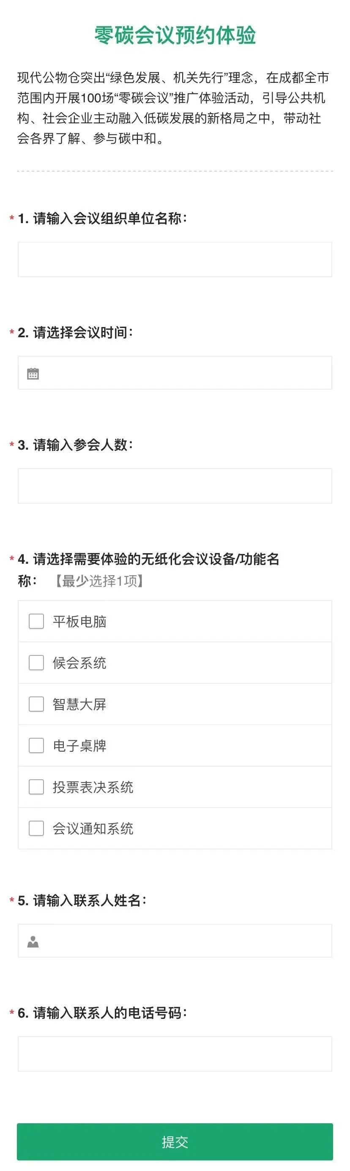This screenshot has height=1171, width=350.
Task: Open the meeting time date picker field
Action: [x=182, y=373]
